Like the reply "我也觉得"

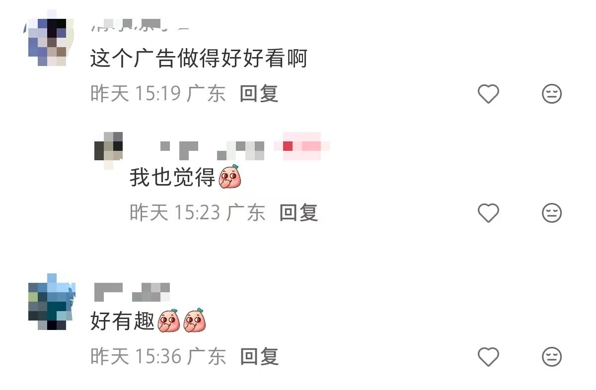pos(488,213)
